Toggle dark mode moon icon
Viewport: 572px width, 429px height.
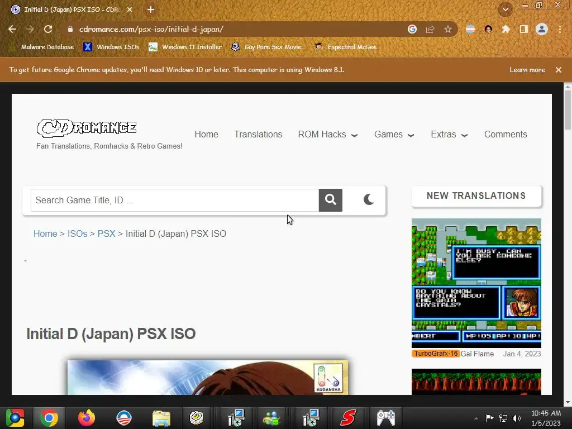coord(369,199)
